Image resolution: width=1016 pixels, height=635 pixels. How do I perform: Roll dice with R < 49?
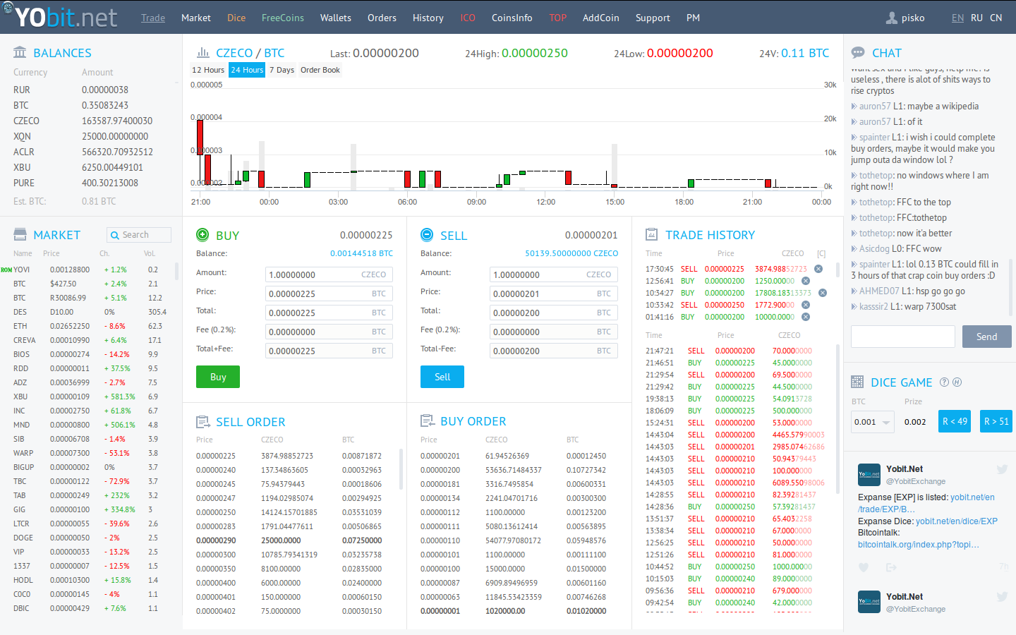[x=954, y=421]
